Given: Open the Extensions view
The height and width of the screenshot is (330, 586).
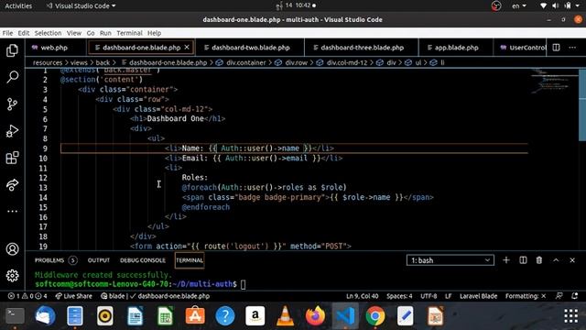Looking at the screenshot, I should (12, 158).
